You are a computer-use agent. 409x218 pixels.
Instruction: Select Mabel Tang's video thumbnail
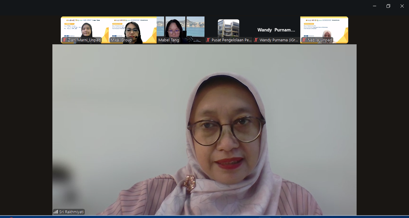point(181,30)
